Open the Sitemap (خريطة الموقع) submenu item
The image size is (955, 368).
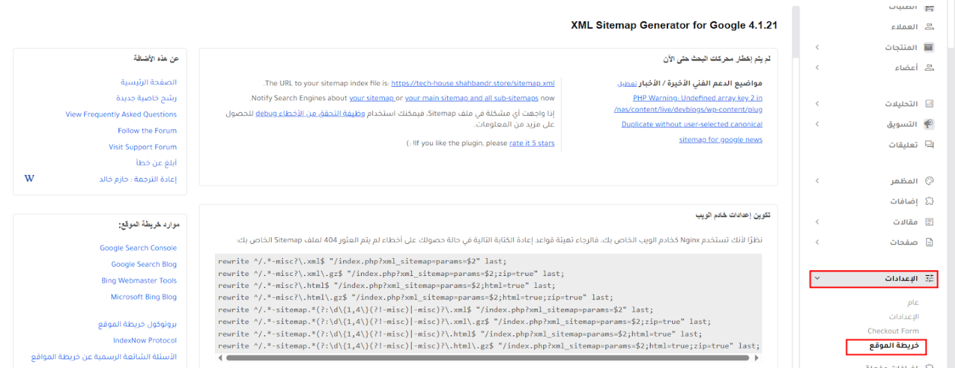pos(894,346)
